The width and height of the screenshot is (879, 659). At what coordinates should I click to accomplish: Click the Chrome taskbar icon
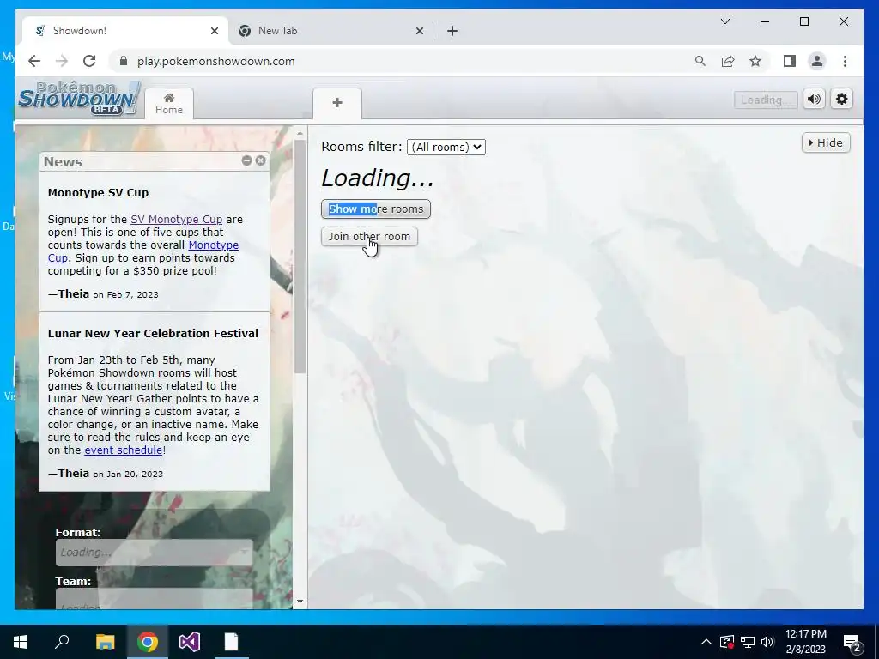point(148,642)
